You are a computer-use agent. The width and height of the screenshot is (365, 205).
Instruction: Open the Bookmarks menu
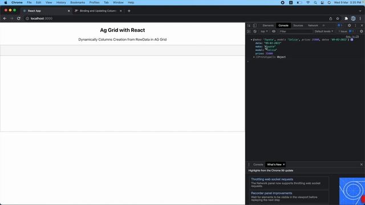pos(78,2)
